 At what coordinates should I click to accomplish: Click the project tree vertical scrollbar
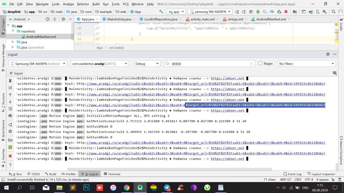coord(73,31)
